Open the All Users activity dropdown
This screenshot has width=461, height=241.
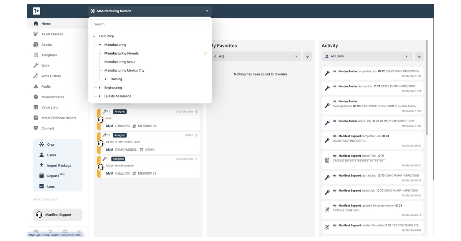click(x=367, y=56)
